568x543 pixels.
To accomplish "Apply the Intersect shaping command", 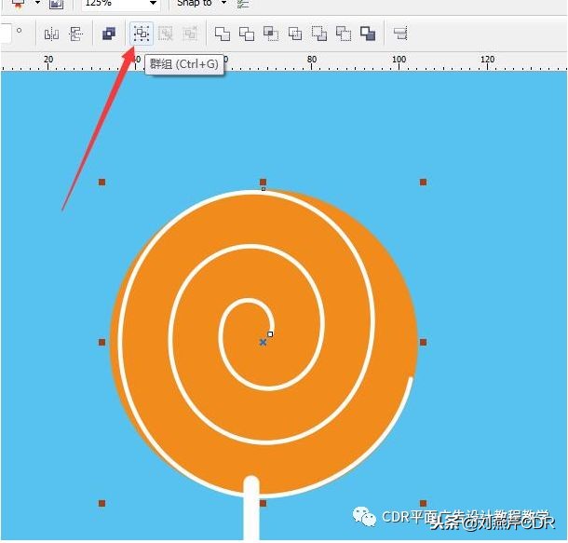I will (271, 34).
